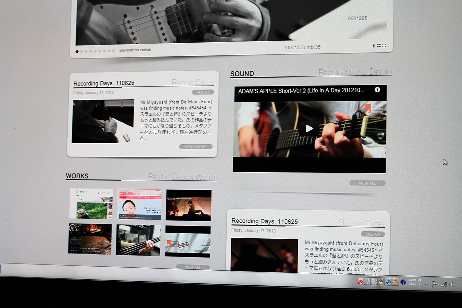Screen dimensions: 462x308
Task: Expand slideshow to fullscreen
Action: click(x=384, y=46)
